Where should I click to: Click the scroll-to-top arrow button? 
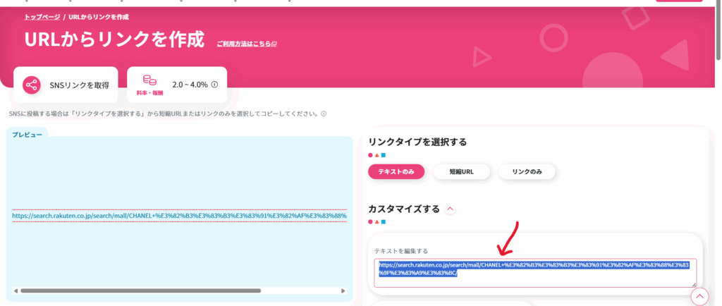699,297
